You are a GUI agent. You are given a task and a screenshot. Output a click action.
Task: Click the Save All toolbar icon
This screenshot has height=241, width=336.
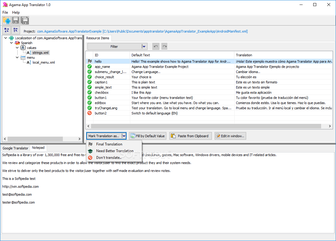[x=25, y=20]
